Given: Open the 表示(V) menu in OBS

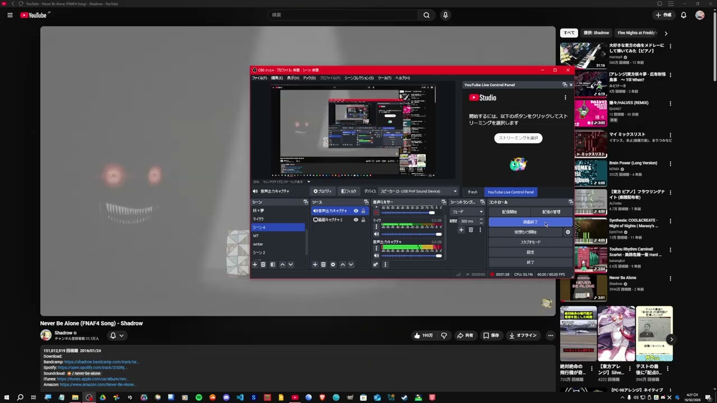Looking at the screenshot, I should (x=293, y=78).
